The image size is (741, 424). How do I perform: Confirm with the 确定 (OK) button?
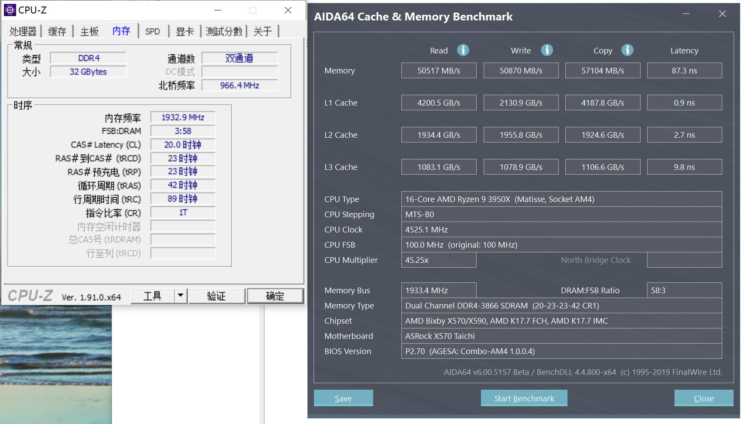[275, 295]
